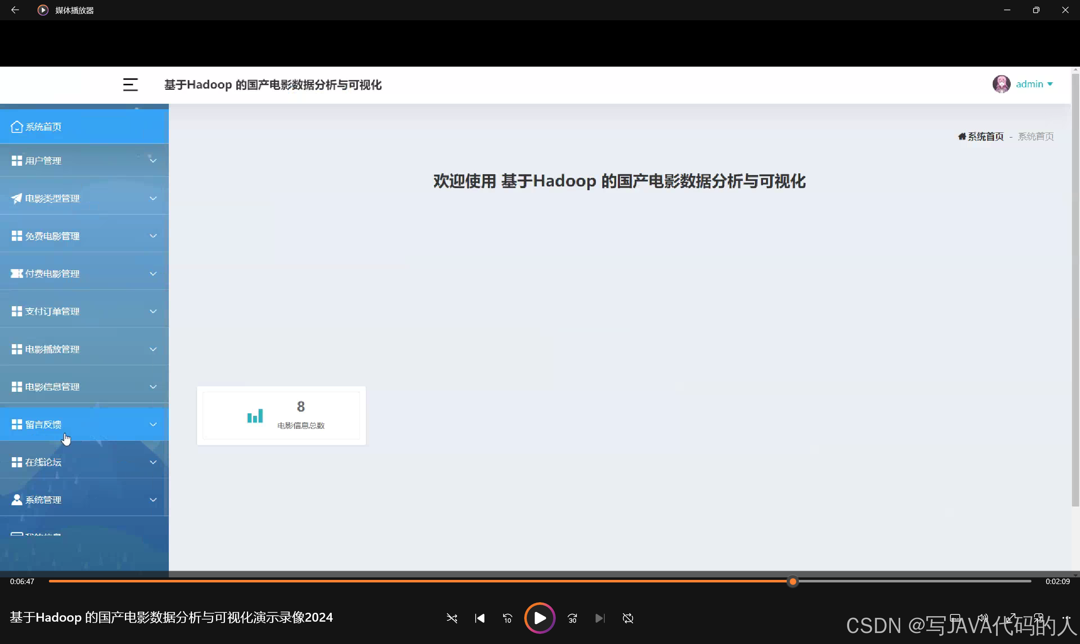Toggle shuffle playback mode
This screenshot has height=644, width=1080.
click(452, 618)
